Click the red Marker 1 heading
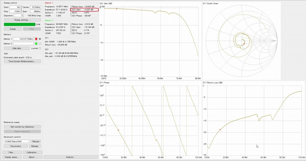 [49, 3]
